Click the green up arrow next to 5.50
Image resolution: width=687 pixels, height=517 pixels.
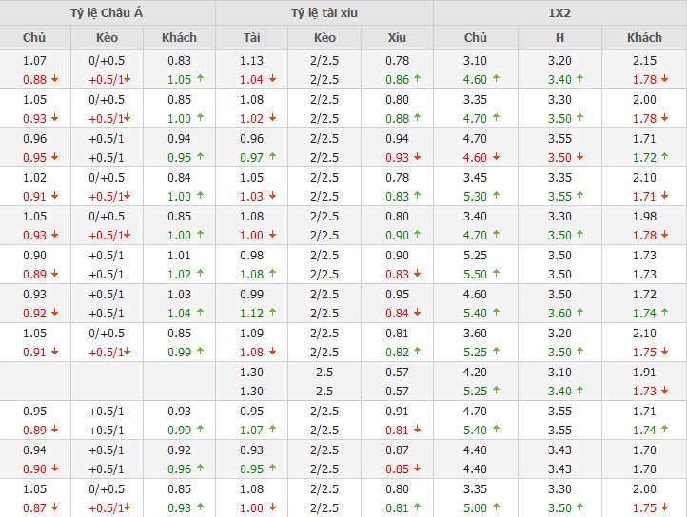[x=497, y=274]
